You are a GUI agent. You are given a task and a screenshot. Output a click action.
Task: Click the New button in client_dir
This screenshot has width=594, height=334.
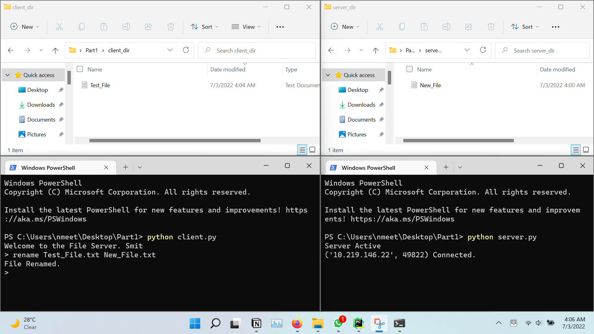[25, 27]
